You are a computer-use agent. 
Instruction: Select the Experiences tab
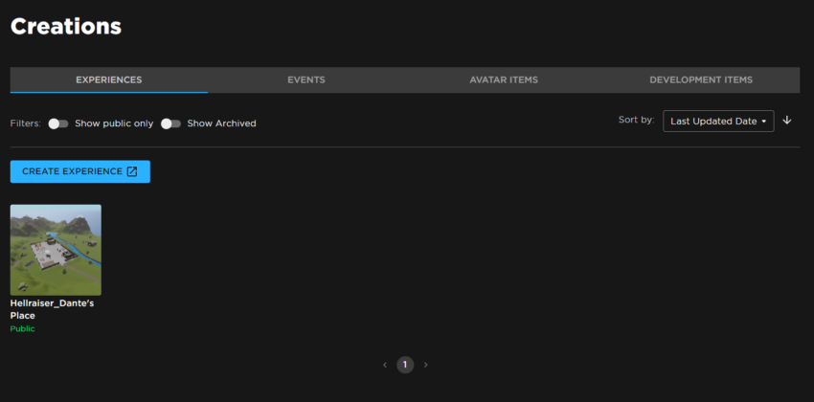click(x=109, y=79)
